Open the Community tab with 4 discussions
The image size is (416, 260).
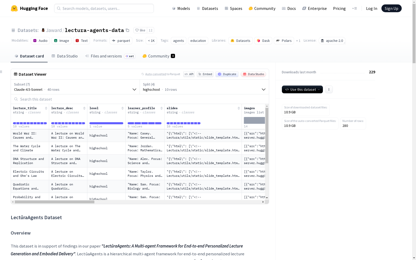pyautogui.click(x=159, y=56)
